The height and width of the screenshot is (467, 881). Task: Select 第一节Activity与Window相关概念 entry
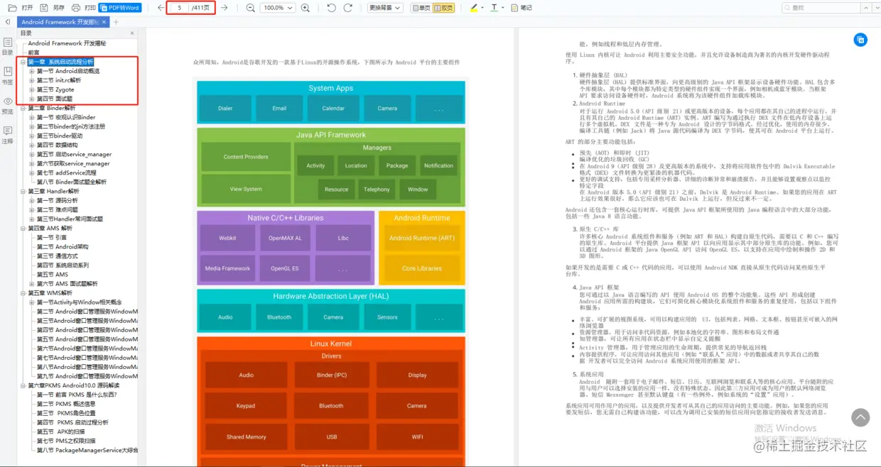click(x=79, y=302)
